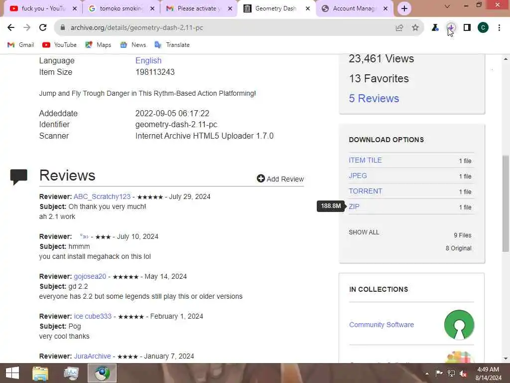
Task: Open reviewer ice cube333 profile
Action: (x=93, y=316)
